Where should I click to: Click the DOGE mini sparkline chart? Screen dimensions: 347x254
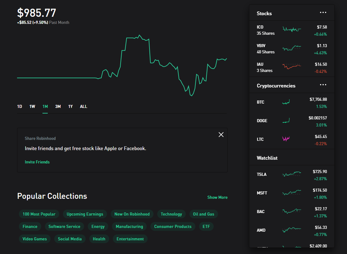[x=286, y=121]
